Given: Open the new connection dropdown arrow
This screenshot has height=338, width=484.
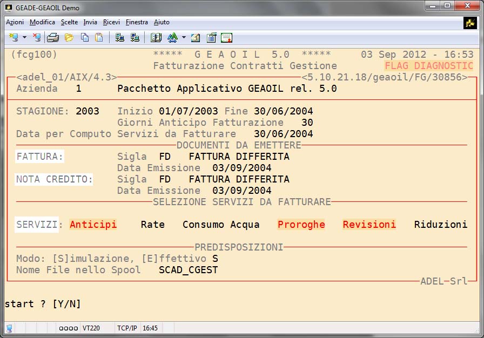Looking at the screenshot, I should tap(24, 38).
